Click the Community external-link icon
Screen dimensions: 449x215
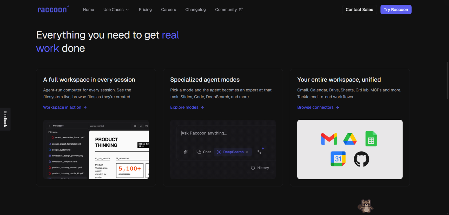tap(241, 10)
